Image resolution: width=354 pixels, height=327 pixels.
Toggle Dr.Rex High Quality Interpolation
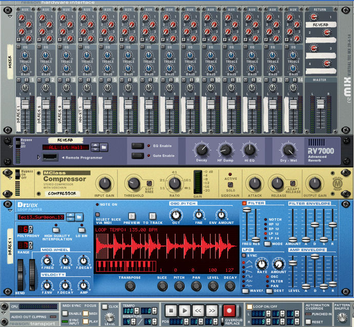tap(56, 230)
